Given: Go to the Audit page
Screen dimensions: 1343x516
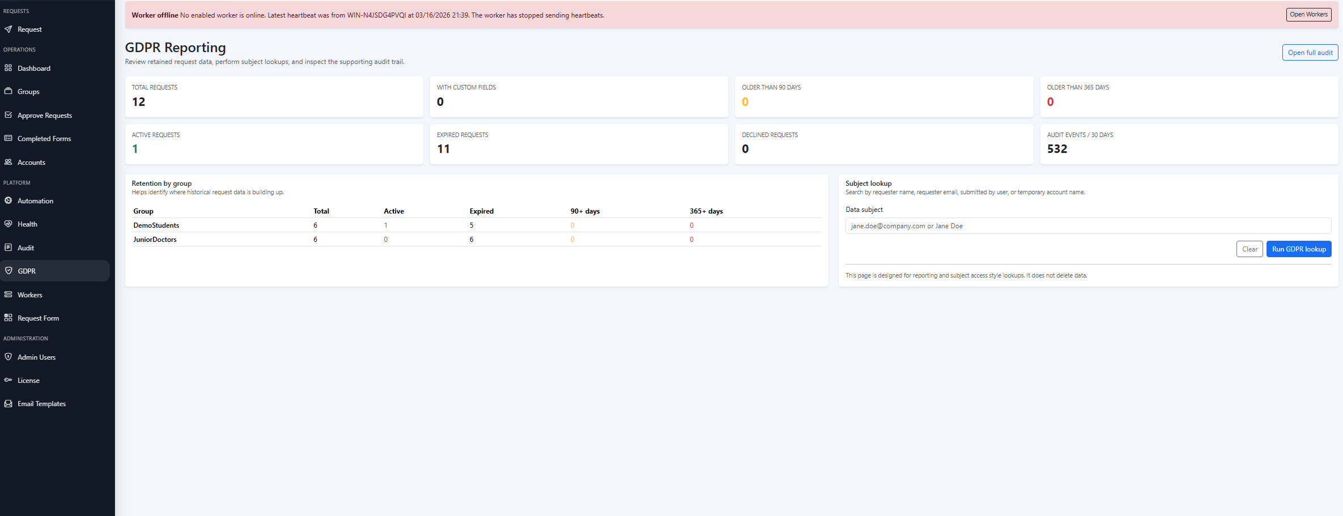Looking at the screenshot, I should 25,248.
